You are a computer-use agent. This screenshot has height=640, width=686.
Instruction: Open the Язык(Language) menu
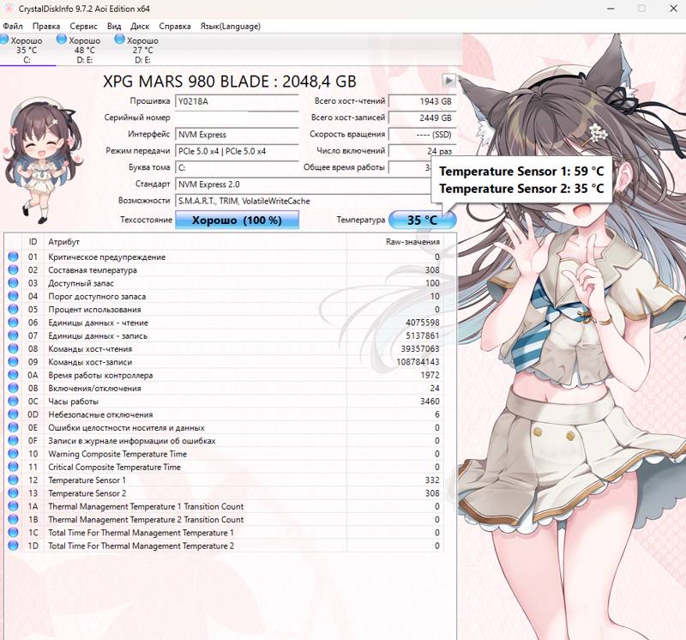(x=230, y=27)
